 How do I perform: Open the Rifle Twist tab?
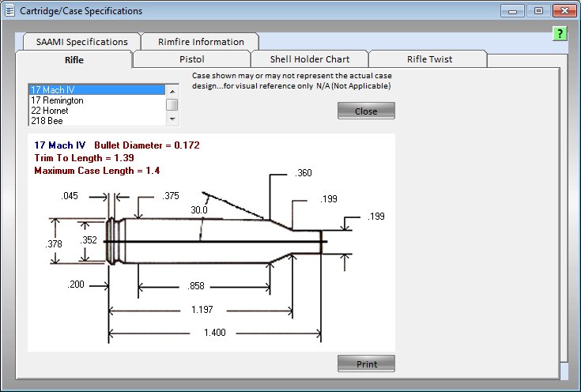[x=429, y=59]
